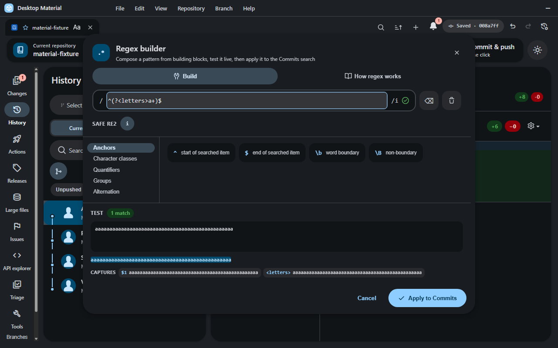This screenshot has width=558, height=348.
Task: Click the Cancel button
Action: click(367, 298)
